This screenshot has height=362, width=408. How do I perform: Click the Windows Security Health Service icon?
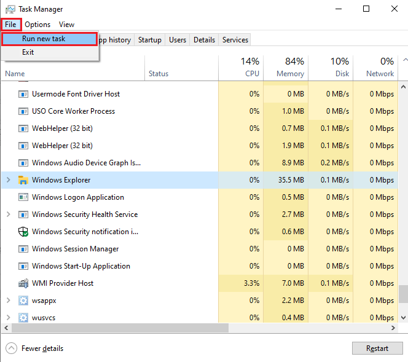23,214
